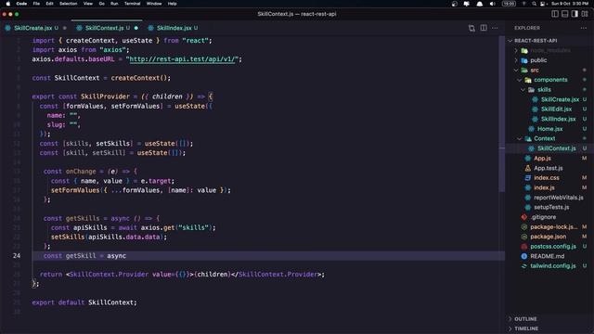Collapse the REACT-REST-API root section
The image size is (594, 334).
coord(536,41)
